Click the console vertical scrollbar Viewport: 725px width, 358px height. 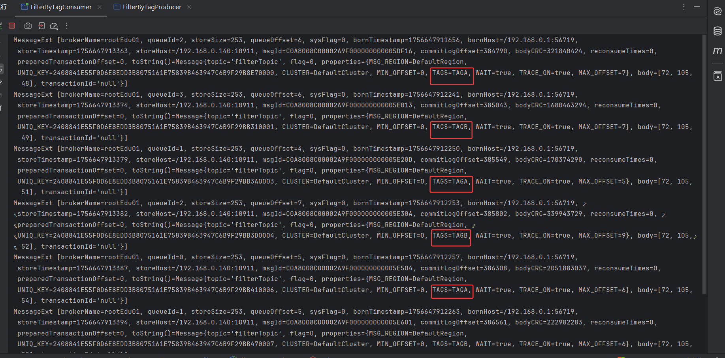[704, 158]
